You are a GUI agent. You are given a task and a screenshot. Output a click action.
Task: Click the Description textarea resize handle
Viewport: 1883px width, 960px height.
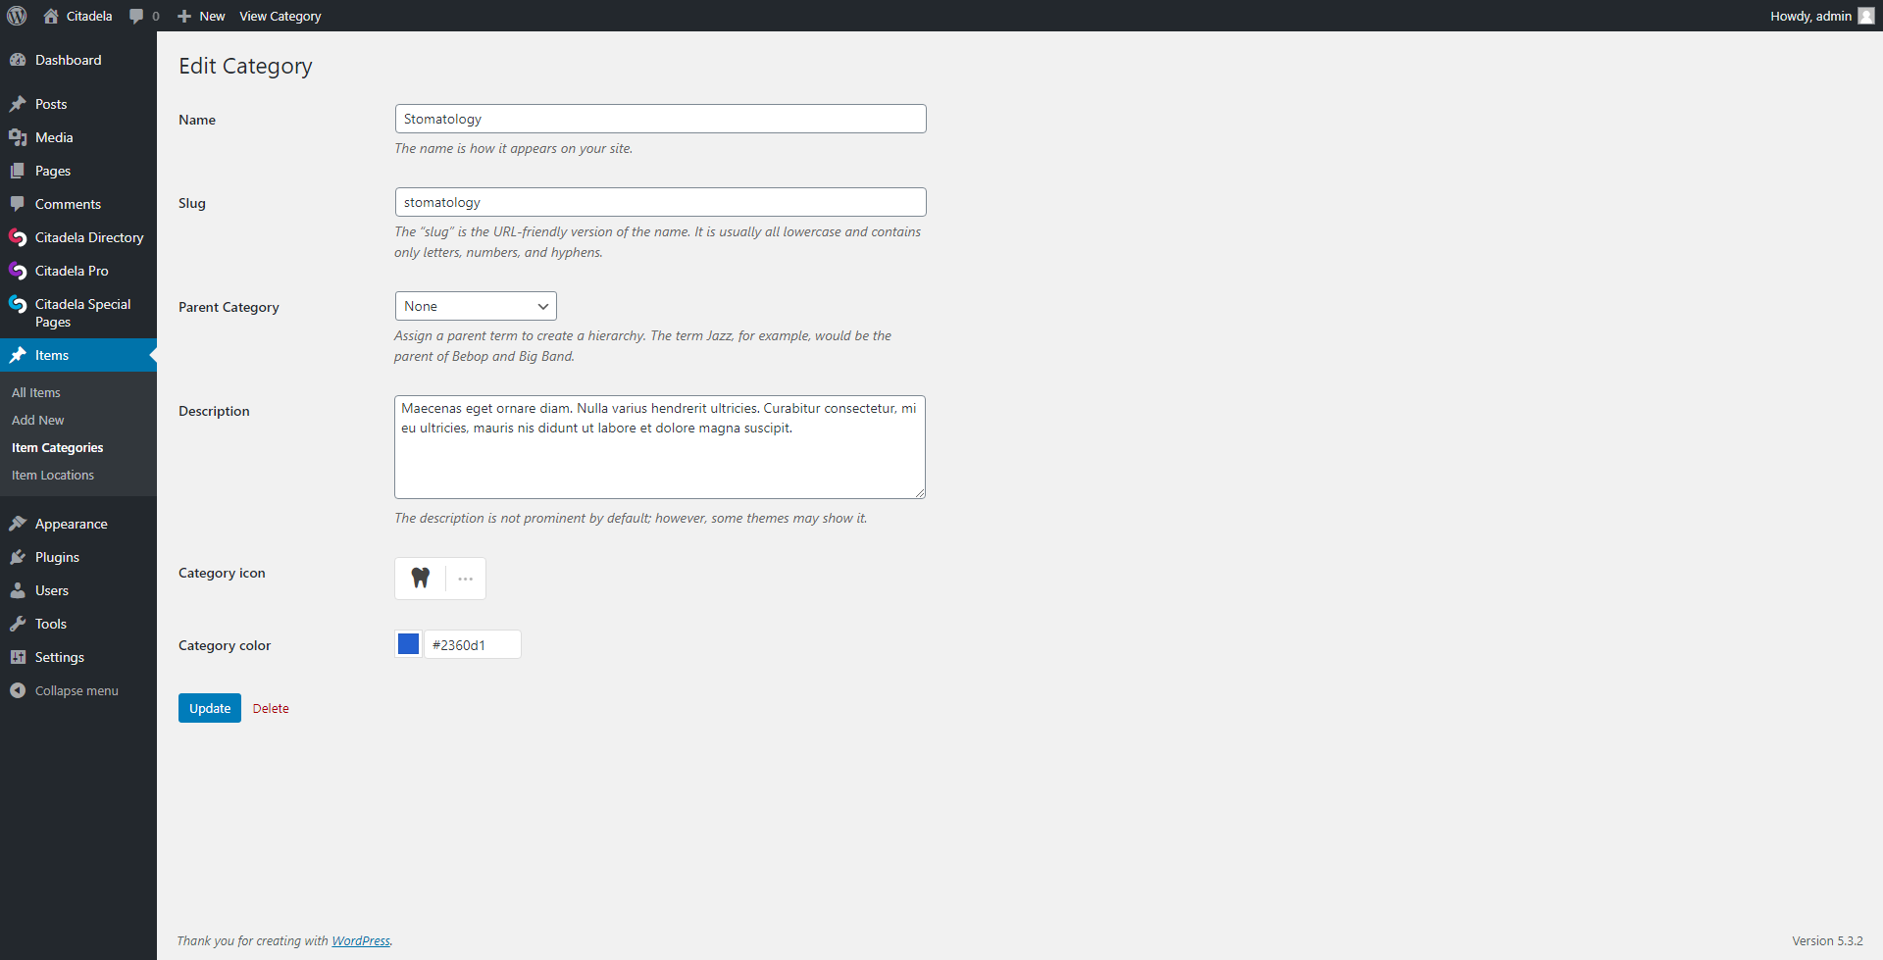point(920,493)
